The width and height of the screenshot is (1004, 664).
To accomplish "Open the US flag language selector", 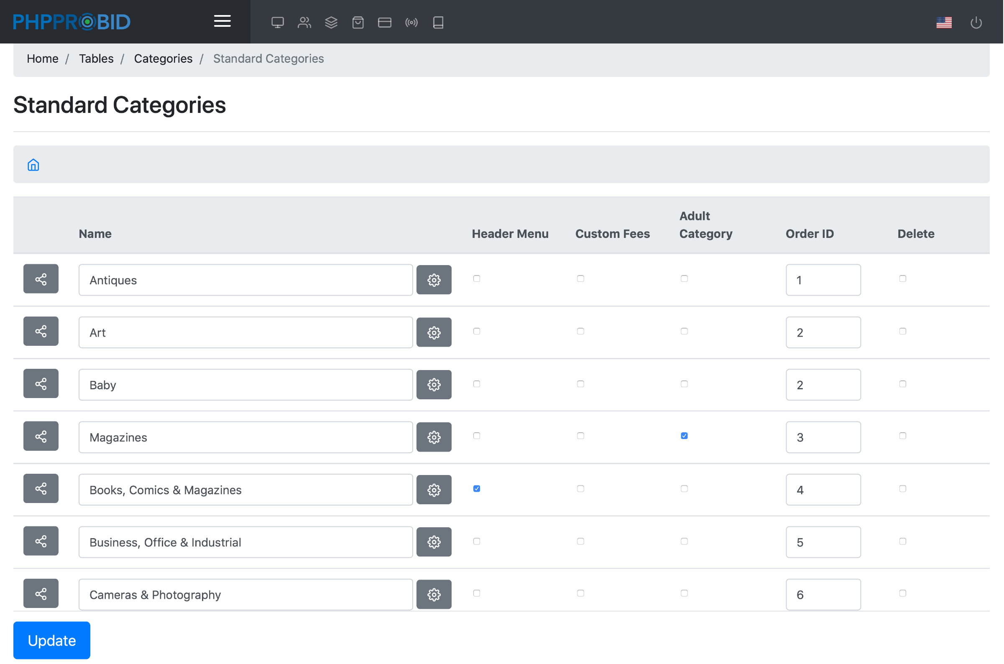I will [x=944, y=23].
